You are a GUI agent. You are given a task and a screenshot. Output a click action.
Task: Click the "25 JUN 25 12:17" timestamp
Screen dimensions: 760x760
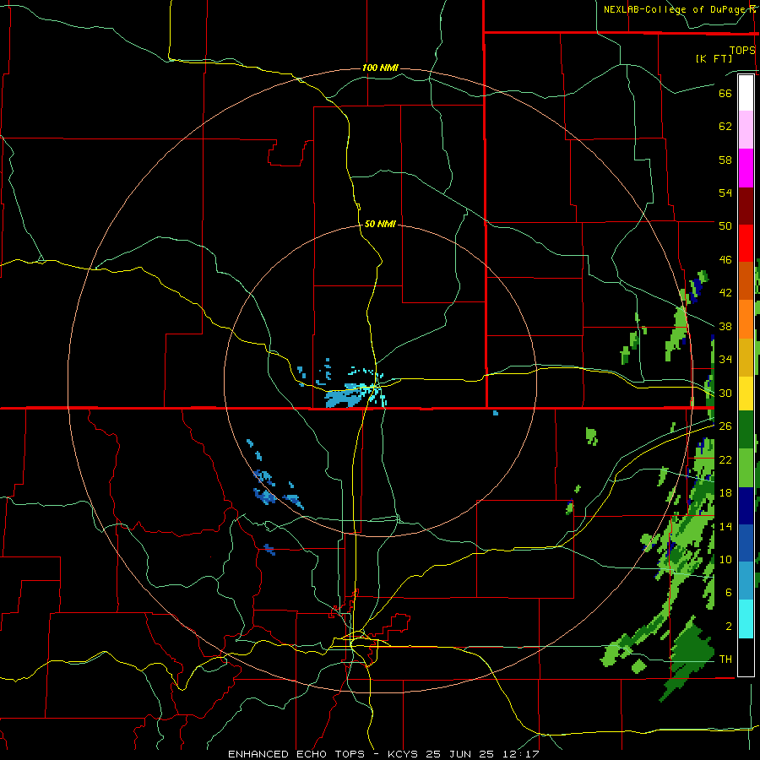[x=483, y=754]
